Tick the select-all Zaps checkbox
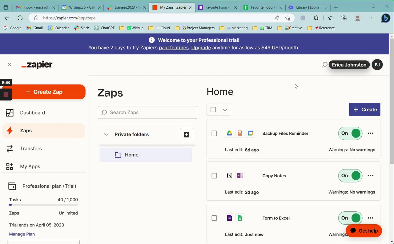394x244 pixels. pos(213,110)
